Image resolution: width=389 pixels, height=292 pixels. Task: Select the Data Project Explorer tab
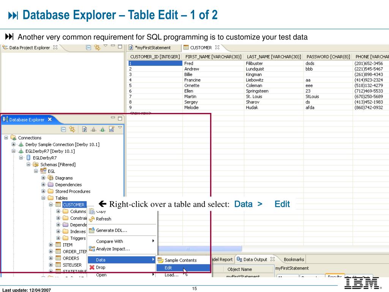29,48
